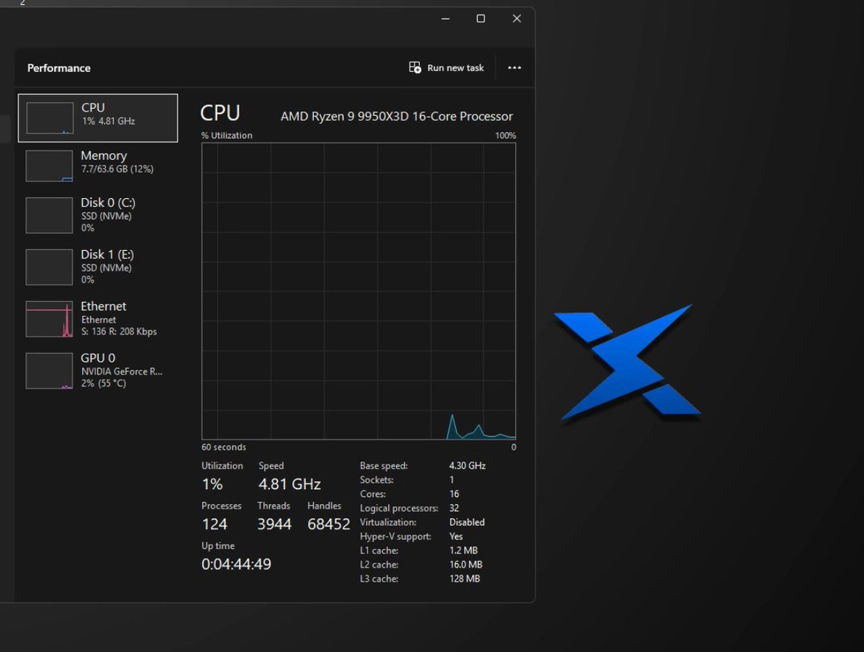
Task: Click the handles count 68452
Action: coord(328,524)
